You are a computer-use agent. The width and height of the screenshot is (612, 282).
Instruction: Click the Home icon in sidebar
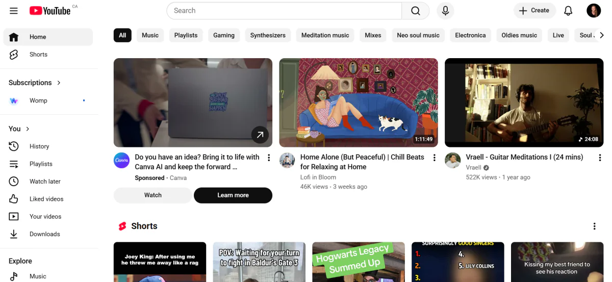tap(14, 37)
